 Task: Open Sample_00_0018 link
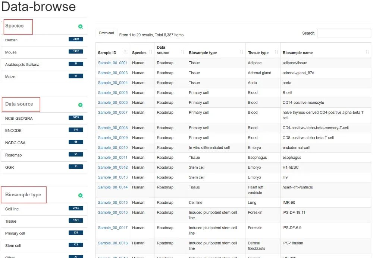point(113,243)
